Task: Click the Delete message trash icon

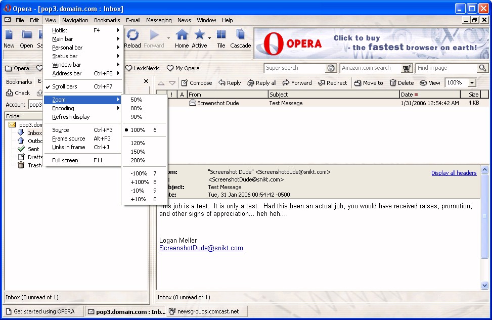Action: [x=393, y=83]
